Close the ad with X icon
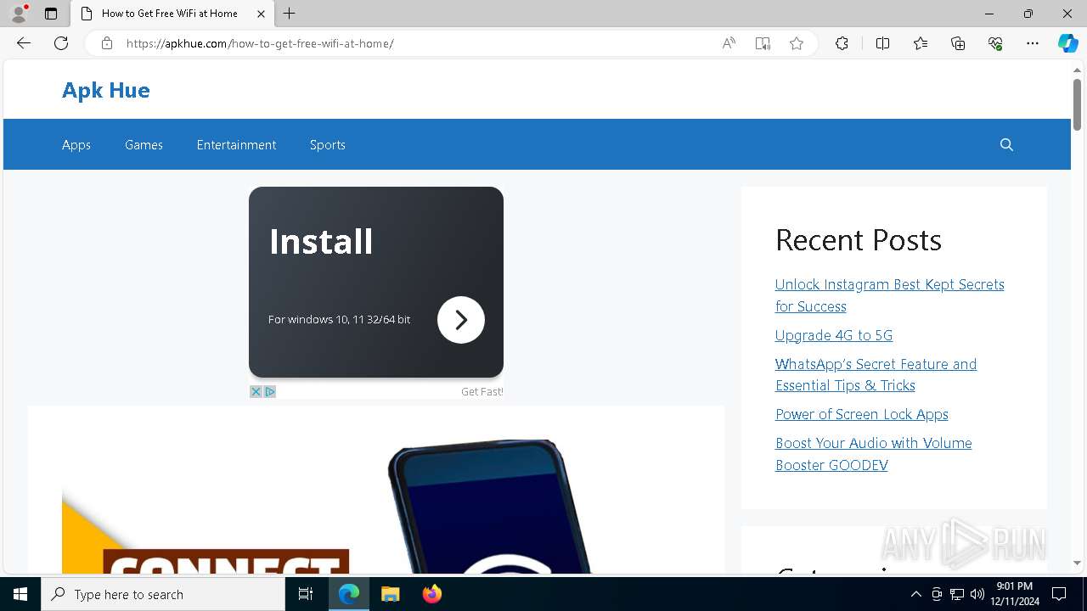The image size is (1087, 611). (x=256, y=392)
